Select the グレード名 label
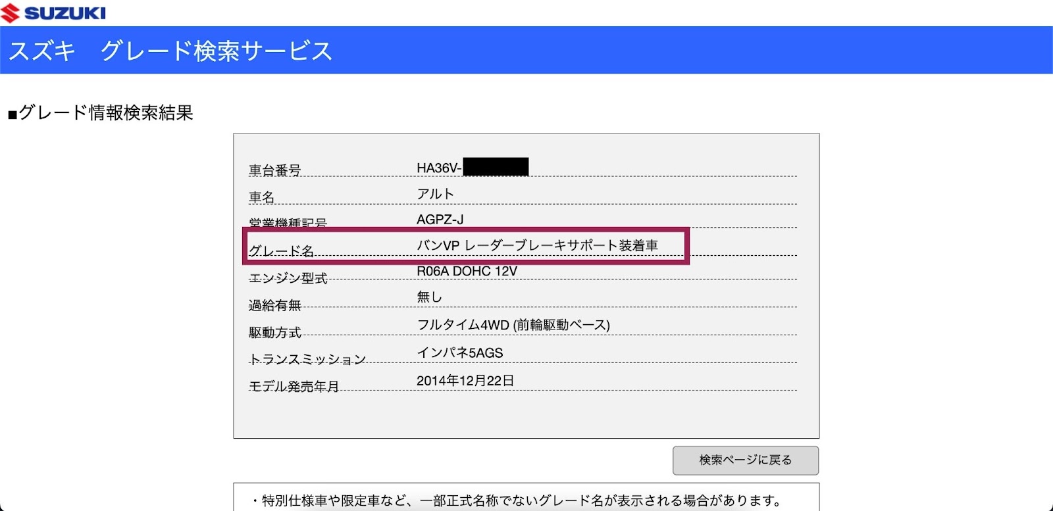Image resolution: width=1053 pixels, height=511 pixels. [282, 251]
